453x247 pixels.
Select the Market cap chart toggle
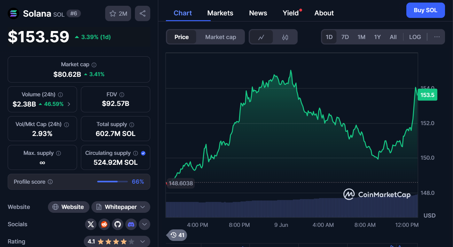click(x=221, y=37)
